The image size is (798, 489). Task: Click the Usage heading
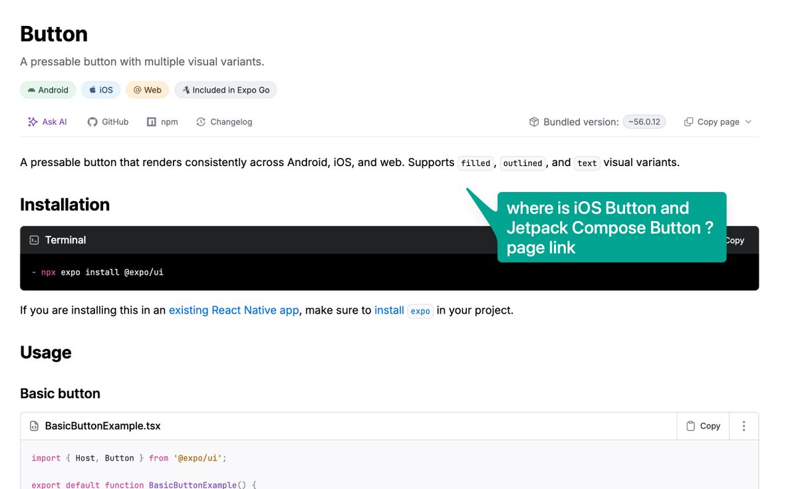(x=46, y=352)
